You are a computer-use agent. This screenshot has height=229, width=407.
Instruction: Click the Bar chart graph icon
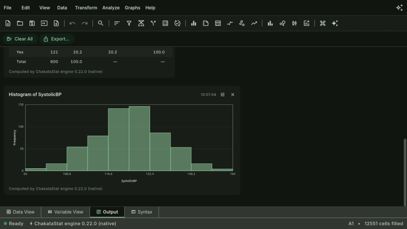coord(270,23)
